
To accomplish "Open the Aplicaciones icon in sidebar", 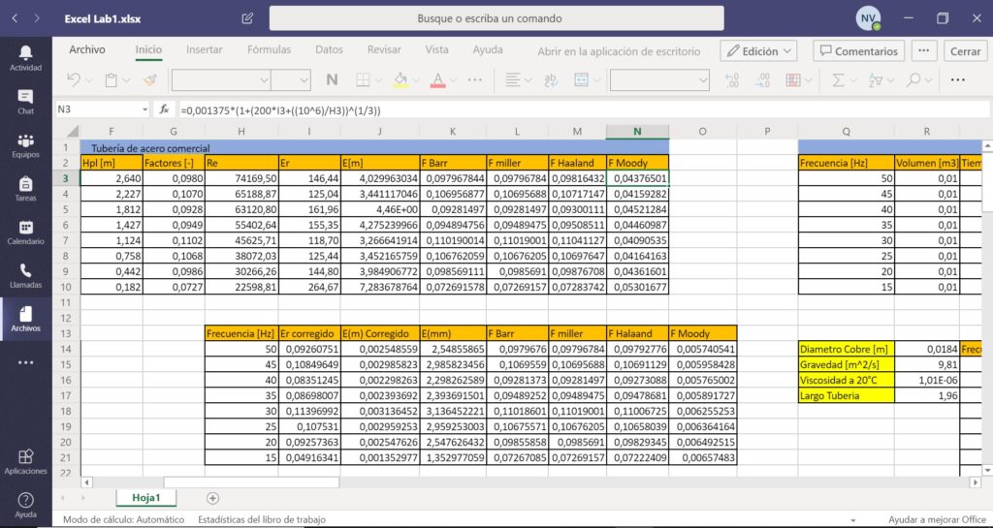I will click(25, 461).
